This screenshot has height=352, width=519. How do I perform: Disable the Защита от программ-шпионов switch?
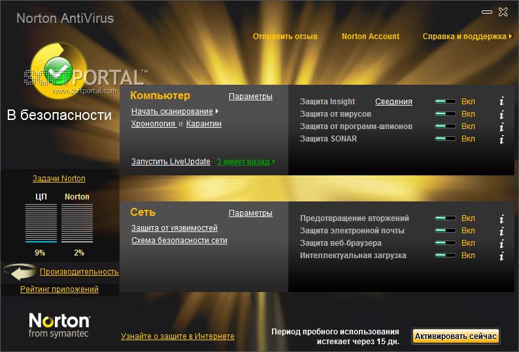445,126
